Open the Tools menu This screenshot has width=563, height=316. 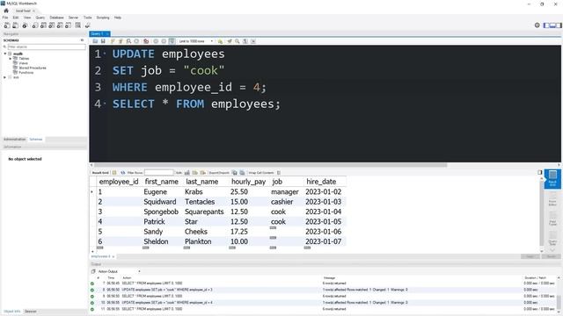click(x=88, y=18)
